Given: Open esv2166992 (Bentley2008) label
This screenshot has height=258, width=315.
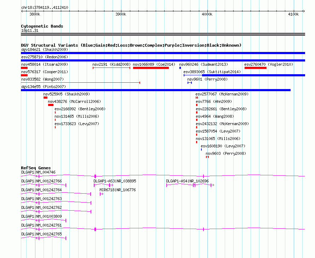Looking at the screenshot, I should point(80,109).
